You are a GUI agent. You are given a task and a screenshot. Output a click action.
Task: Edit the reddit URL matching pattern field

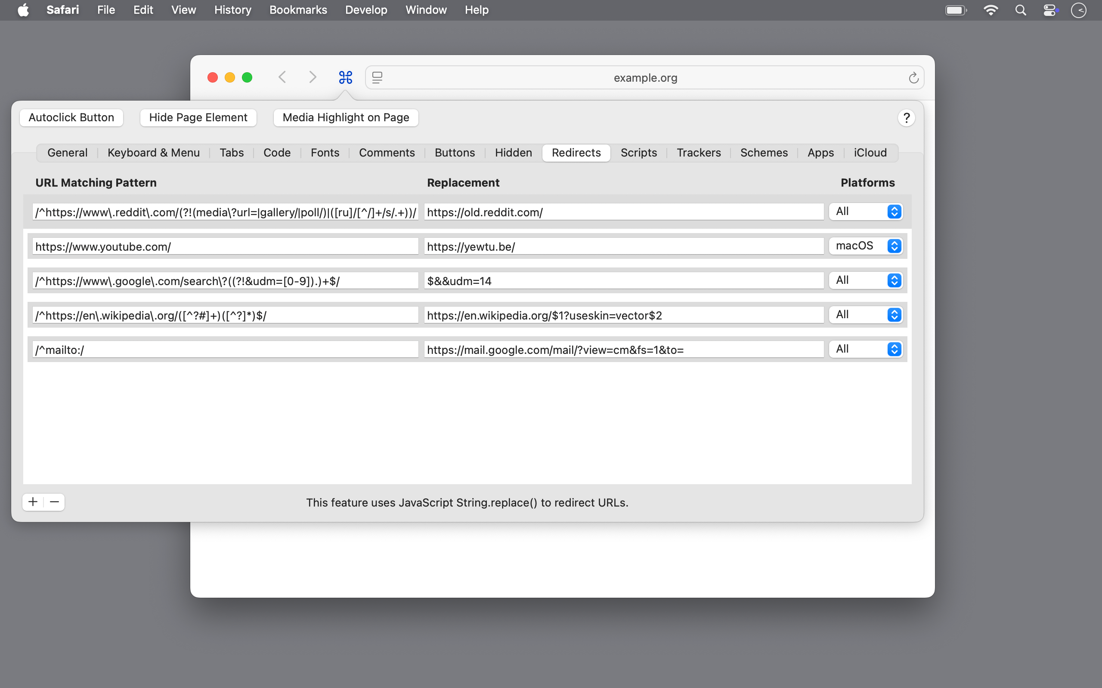226,212
